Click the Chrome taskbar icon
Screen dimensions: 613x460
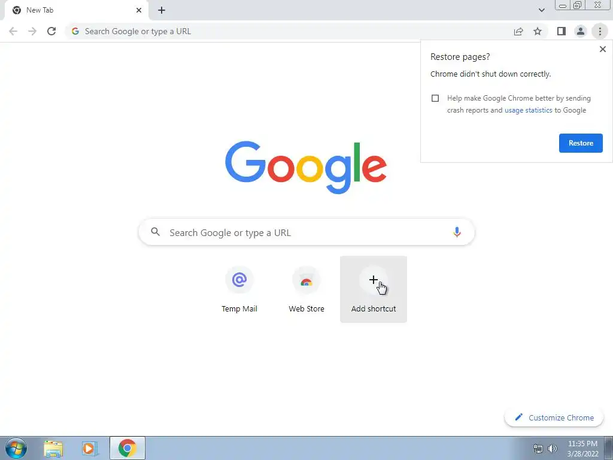tap(128, 448)
